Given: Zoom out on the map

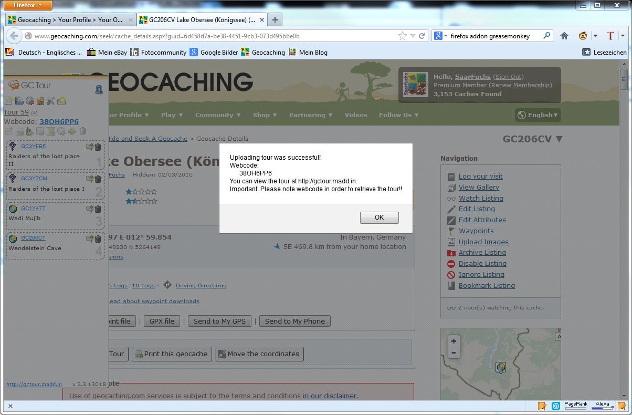Looking at the screenshot, I should click(454, 352).
